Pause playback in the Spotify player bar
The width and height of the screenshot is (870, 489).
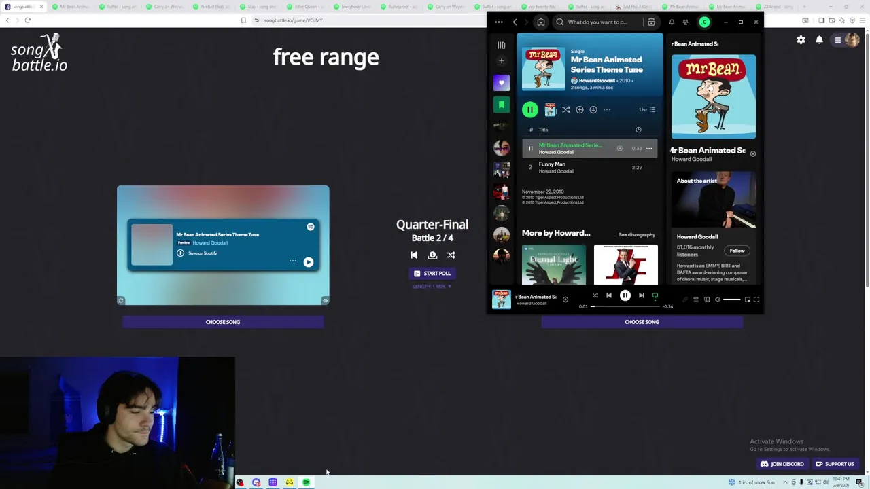coord(625,295)
